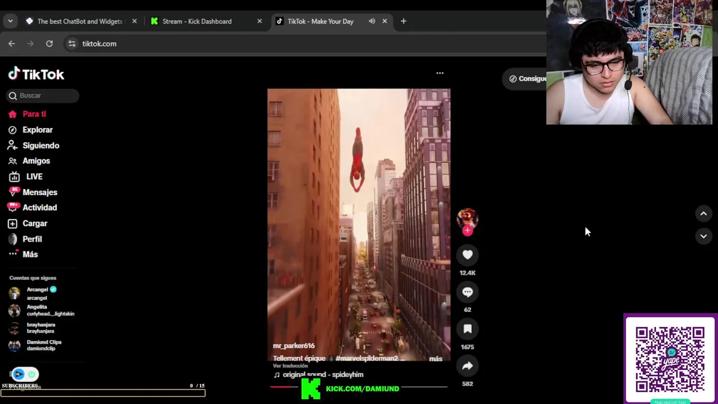The height and width of the screenshot is (404, 718).
Task: Open the tab search dropdown
Action: (10, 21)
